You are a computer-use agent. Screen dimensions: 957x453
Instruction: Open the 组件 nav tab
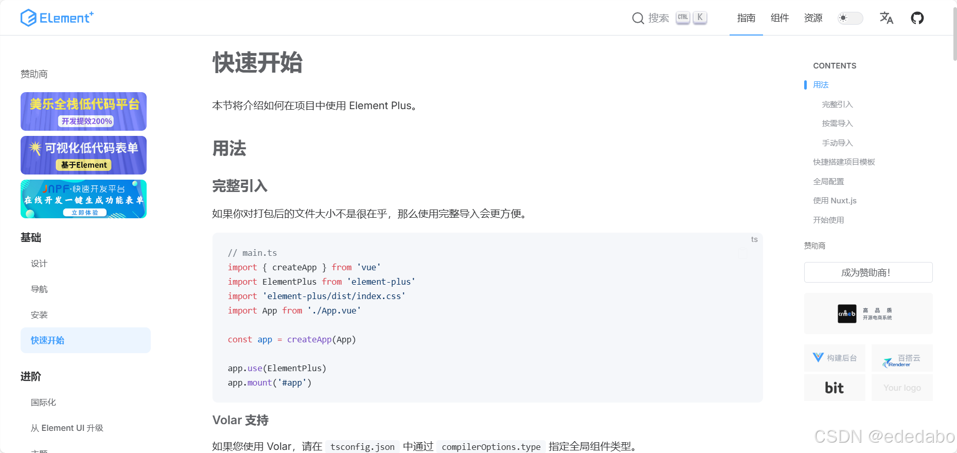[779, 18]
